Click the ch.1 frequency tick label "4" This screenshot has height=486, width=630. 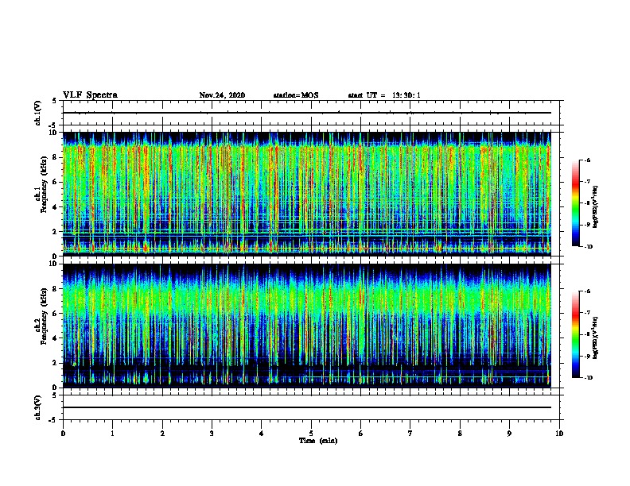click(56, 207)
